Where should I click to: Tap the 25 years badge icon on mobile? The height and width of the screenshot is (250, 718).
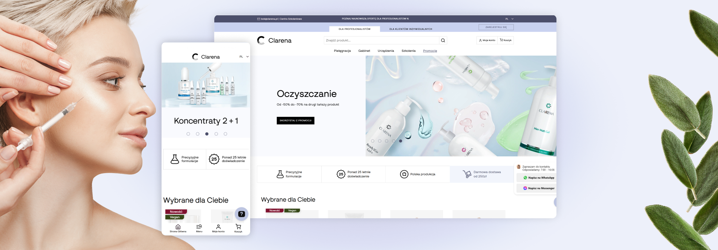(x=214, y=159)
